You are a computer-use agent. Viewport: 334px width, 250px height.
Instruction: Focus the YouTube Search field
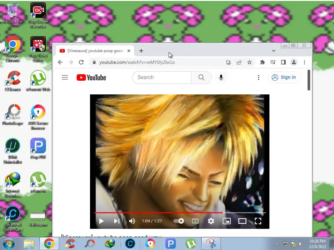click(162, 77)
